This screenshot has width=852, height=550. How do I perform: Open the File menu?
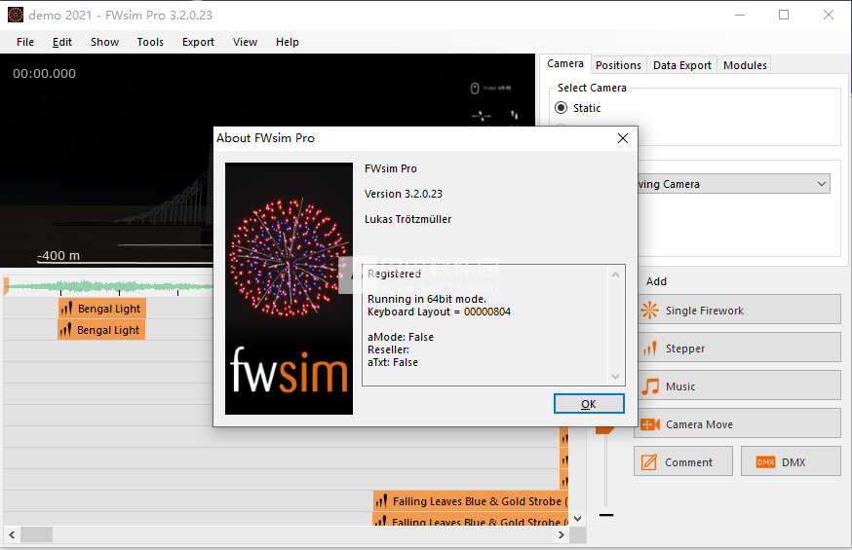pyautogui.click(x=25, y=42)
